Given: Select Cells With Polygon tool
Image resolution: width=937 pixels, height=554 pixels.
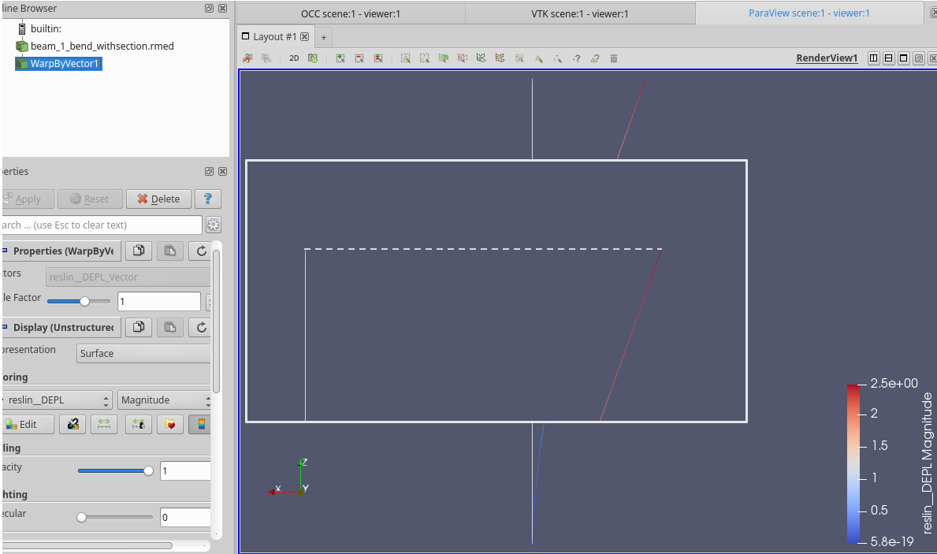Looking at the screenshot, I should coord(481,58).
